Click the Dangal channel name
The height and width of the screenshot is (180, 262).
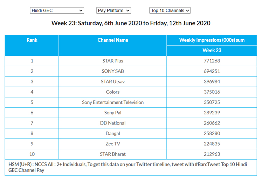pos(113,133)
